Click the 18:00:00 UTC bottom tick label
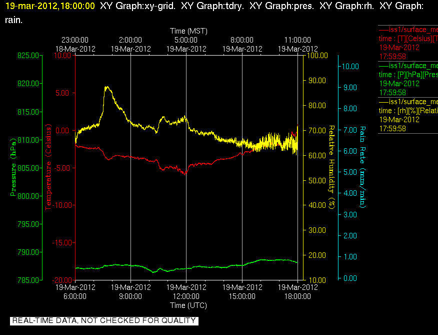438x335 pixels. point(297,296)
